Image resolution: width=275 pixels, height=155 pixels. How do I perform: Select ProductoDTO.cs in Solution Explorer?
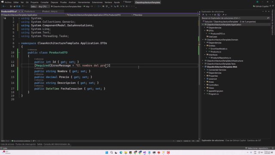click(x=218, y=34)
